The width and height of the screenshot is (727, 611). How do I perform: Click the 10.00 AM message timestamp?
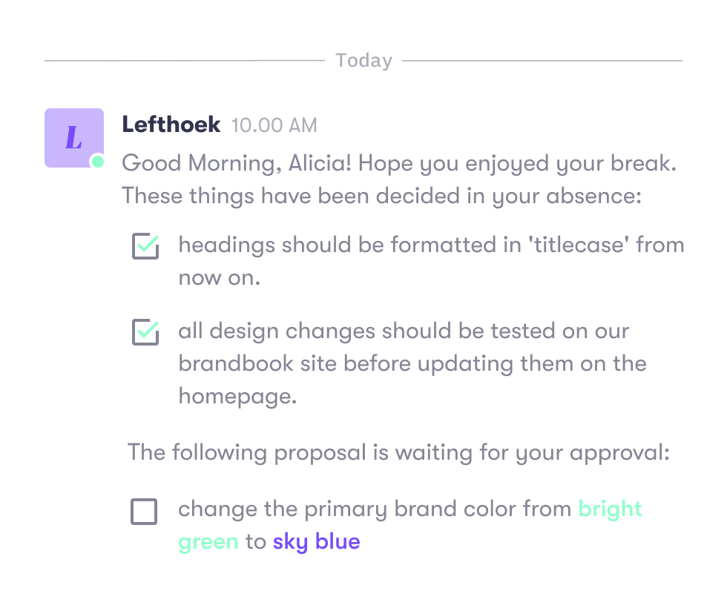click(274, 125)
